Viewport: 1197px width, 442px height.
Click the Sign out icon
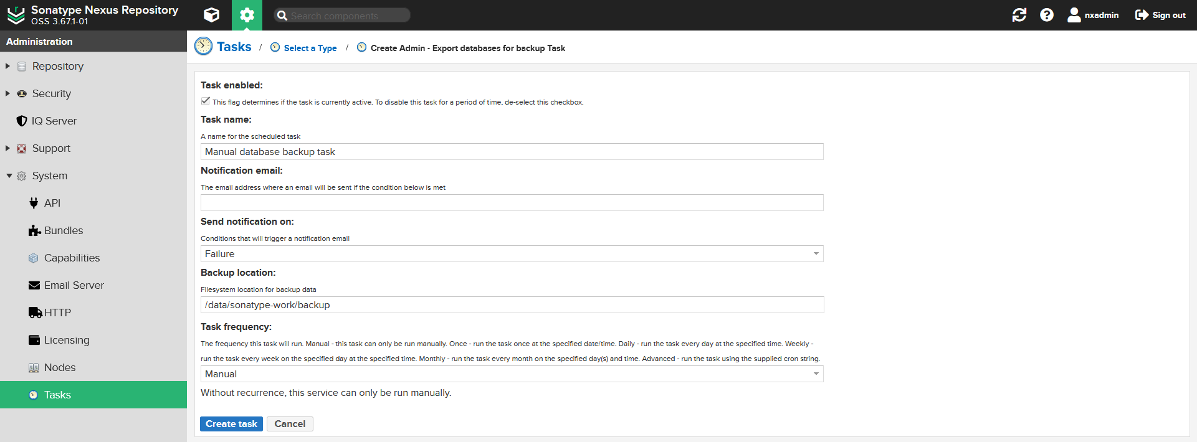[1142, 15]
